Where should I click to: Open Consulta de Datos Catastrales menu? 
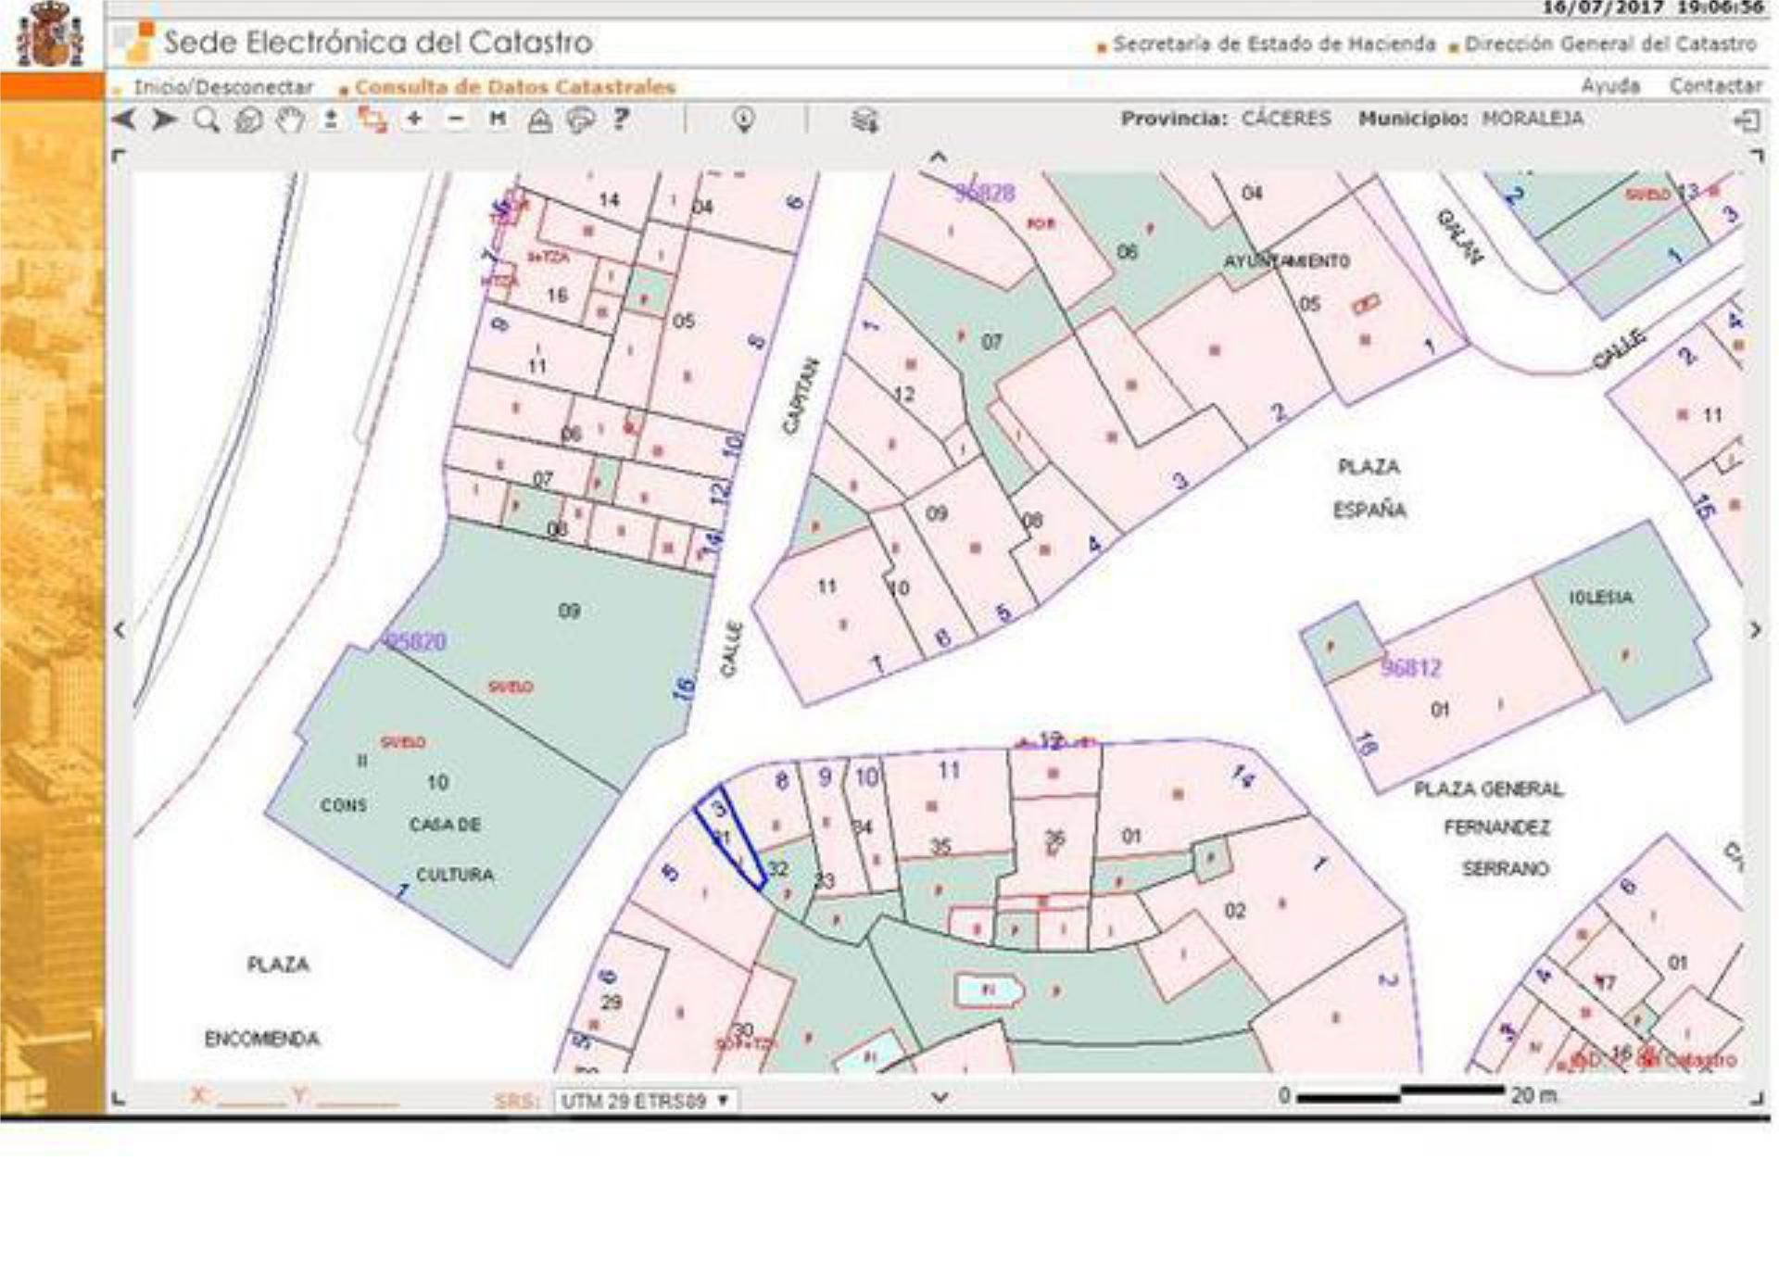pos(515,87)
